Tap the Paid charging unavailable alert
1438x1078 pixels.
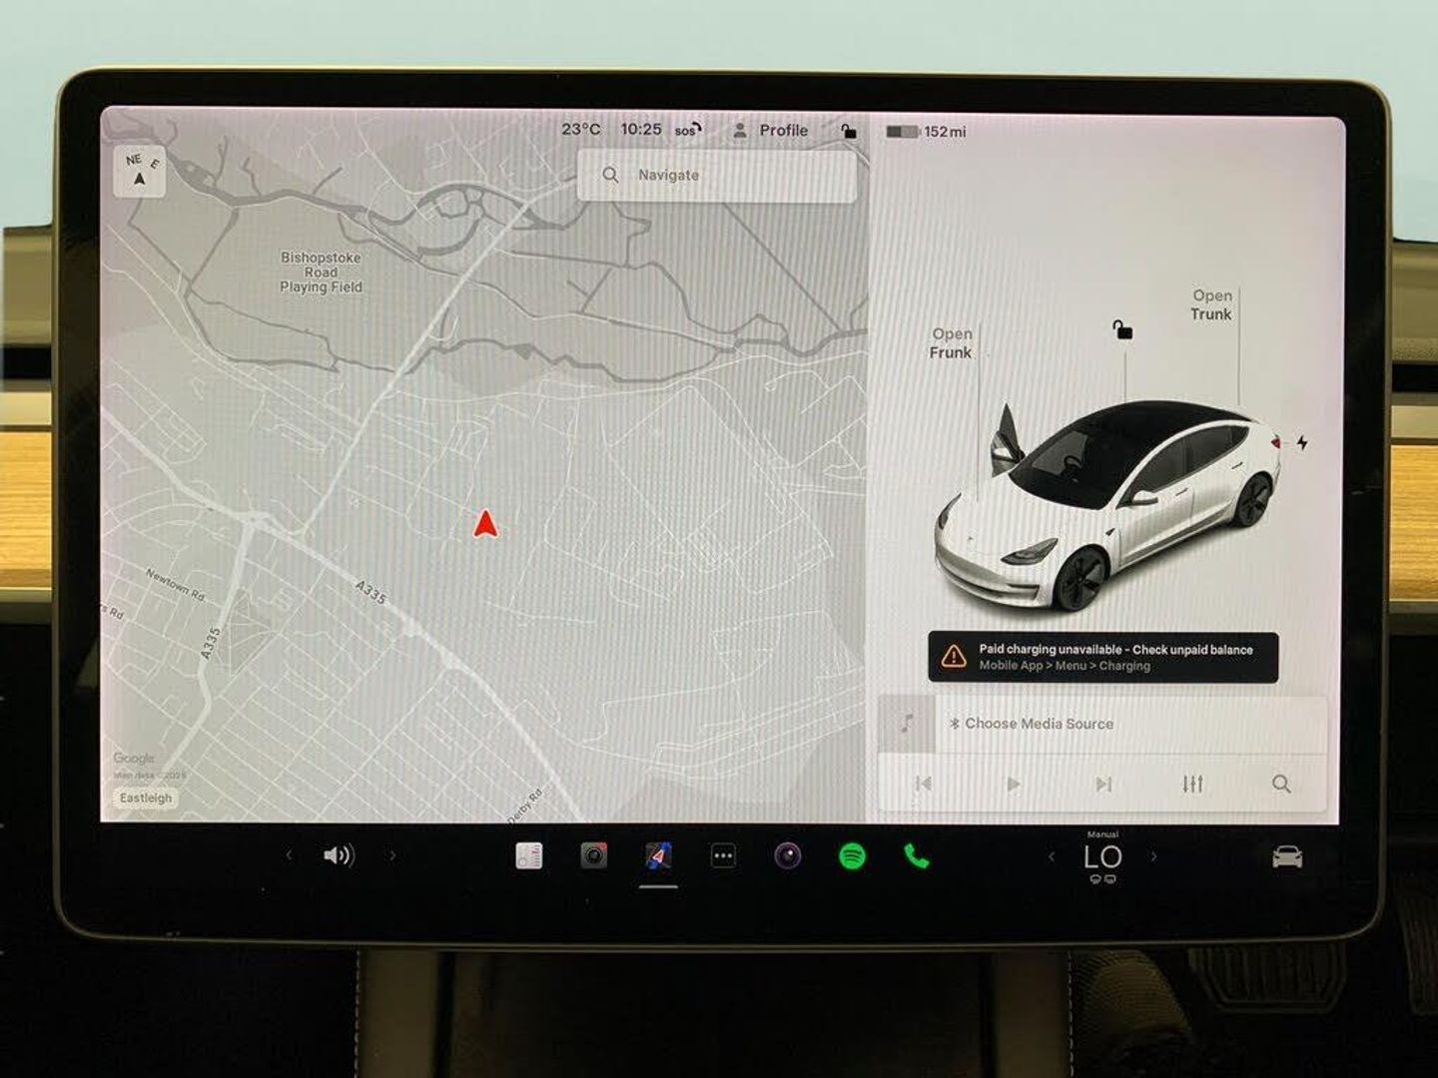tap(1102, 657)
